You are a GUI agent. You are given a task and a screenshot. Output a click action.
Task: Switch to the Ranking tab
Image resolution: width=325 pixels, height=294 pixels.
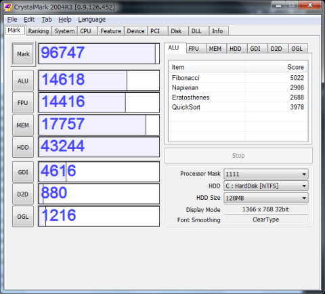click(39, 31)
